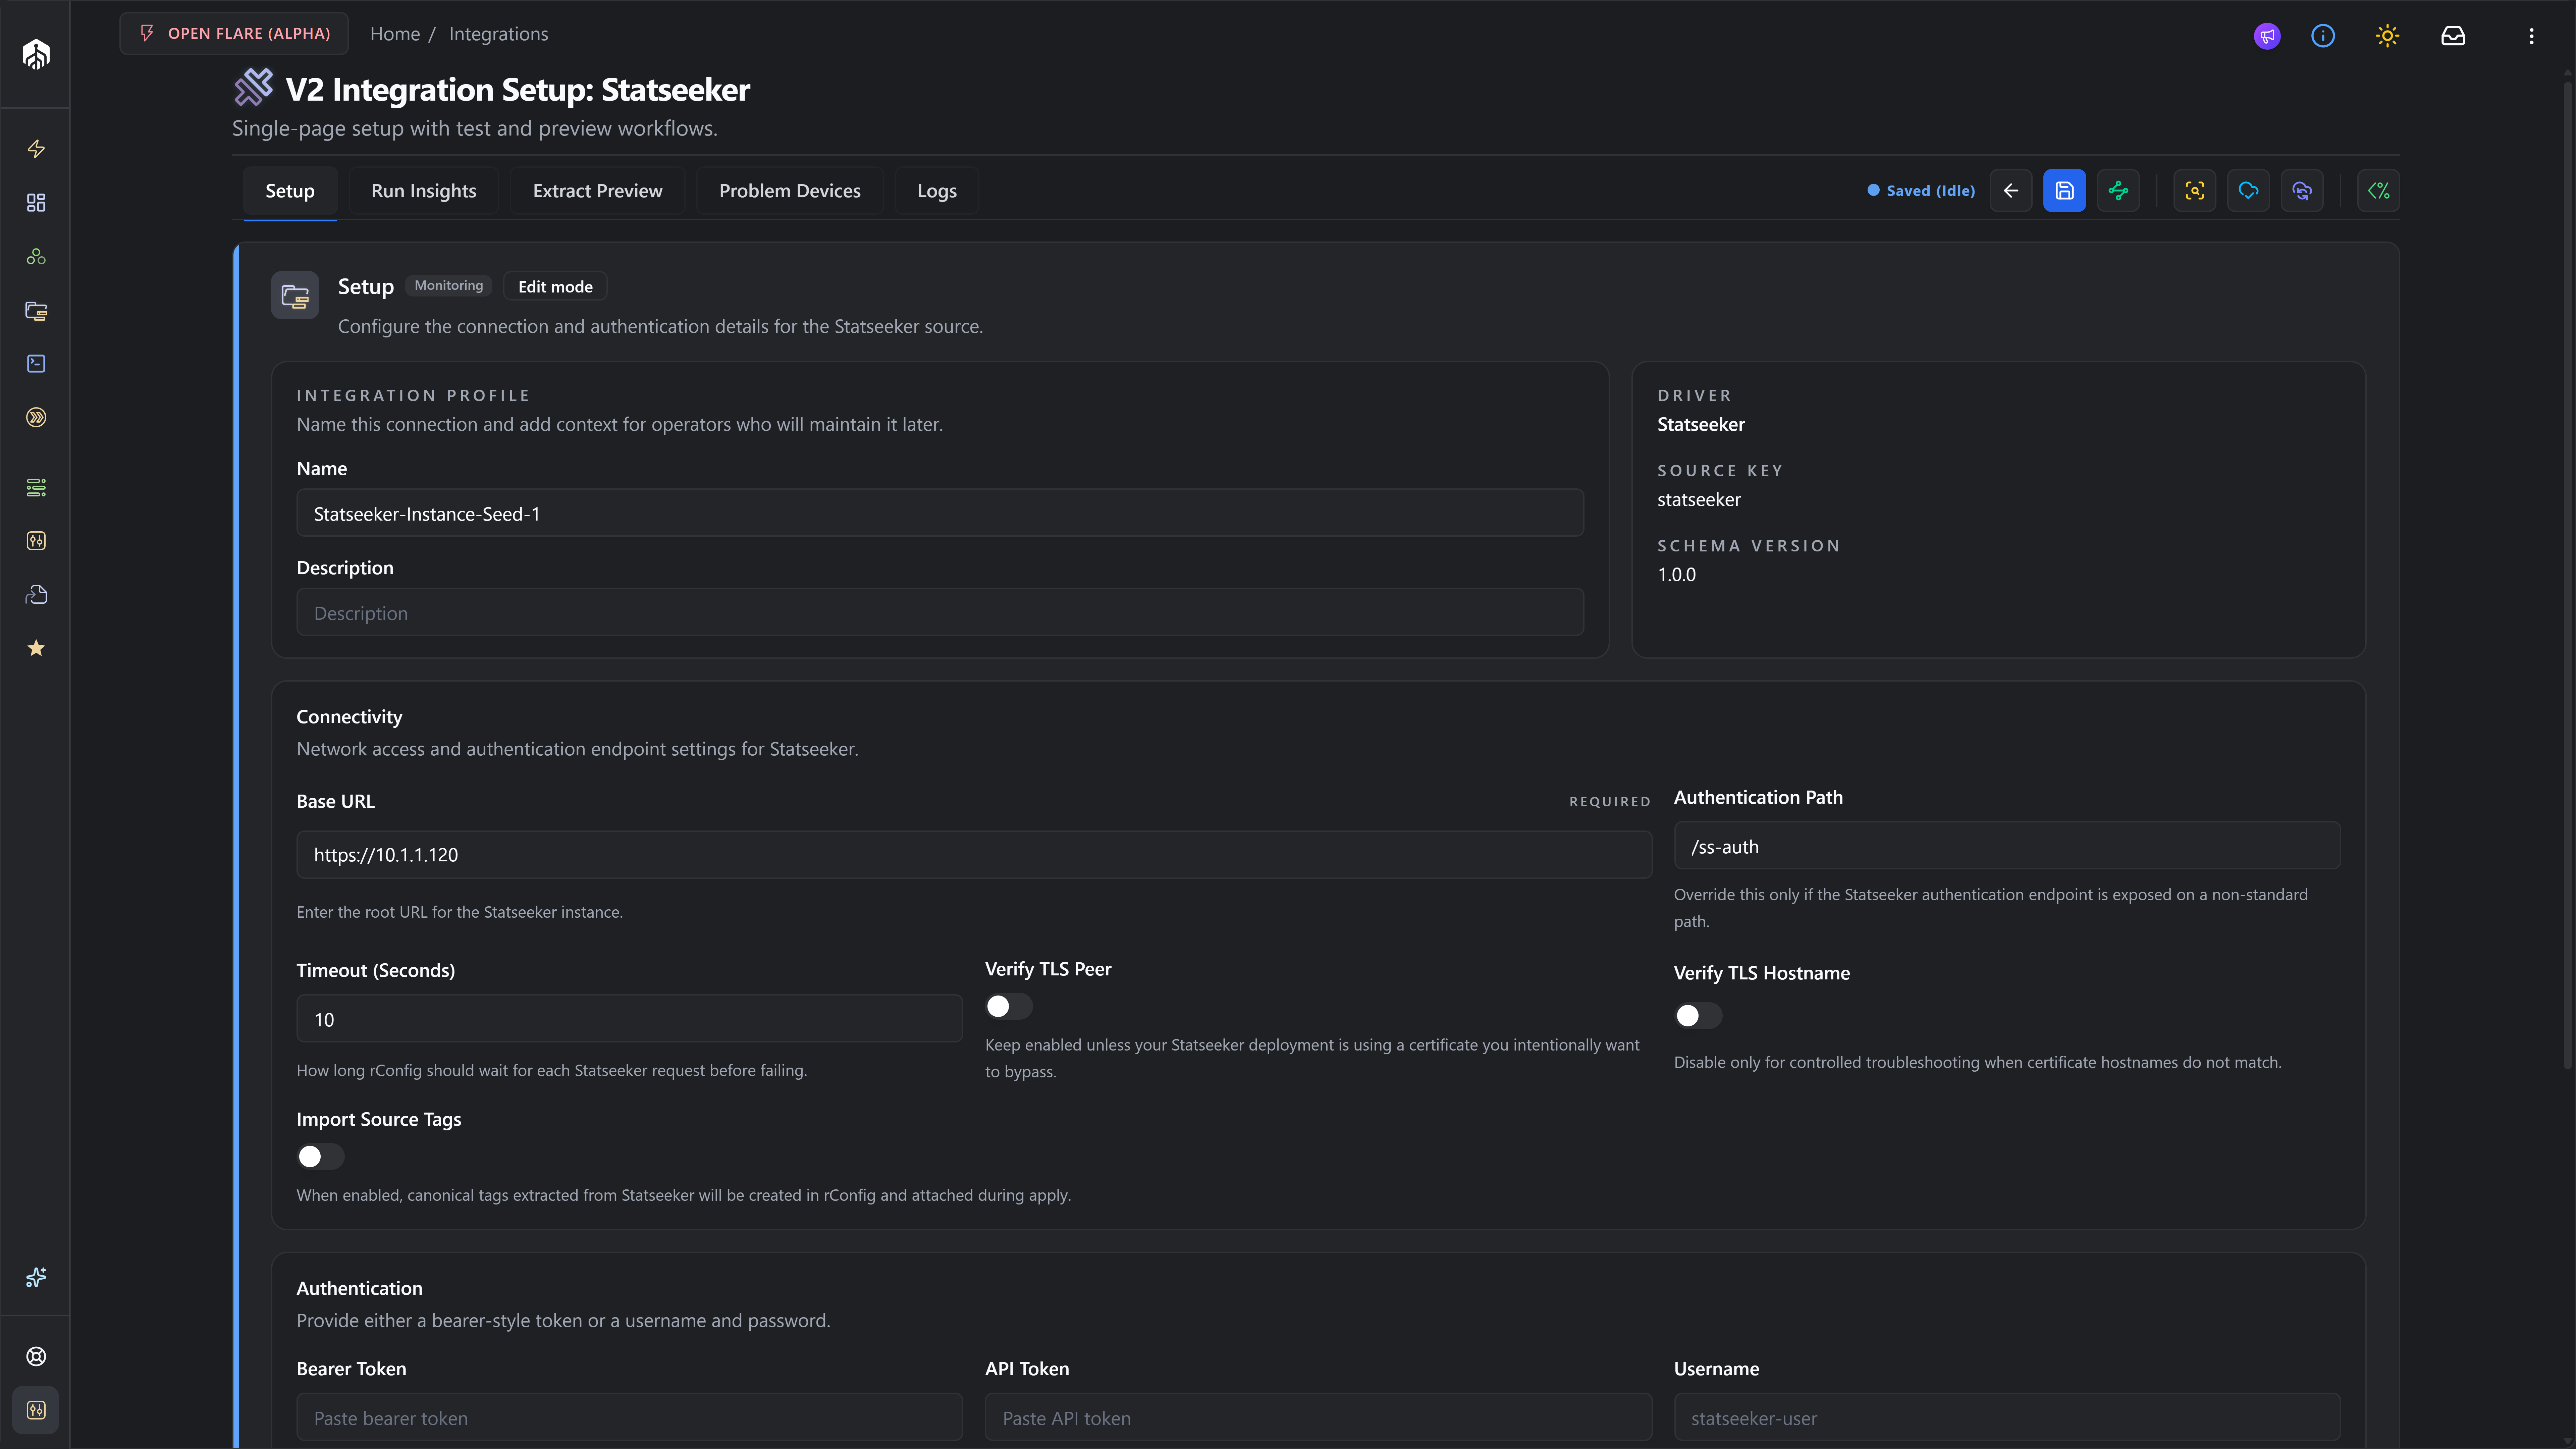Open the help life-ring icon near sidebar bottom
Viewport: 2576px width, 1449px height.
coord(36,1356)
